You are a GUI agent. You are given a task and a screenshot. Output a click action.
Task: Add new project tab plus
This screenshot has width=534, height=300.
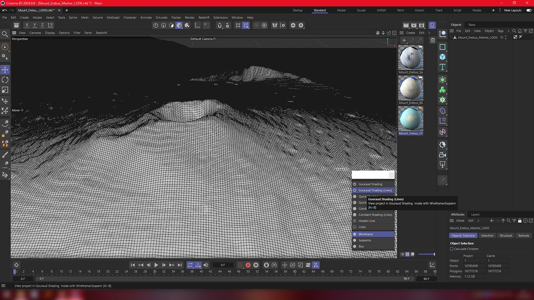67,10
